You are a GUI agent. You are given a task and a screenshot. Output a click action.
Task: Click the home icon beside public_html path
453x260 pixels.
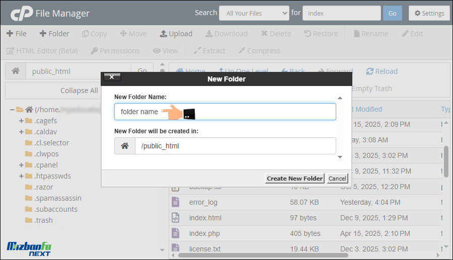tap(16, 71)
